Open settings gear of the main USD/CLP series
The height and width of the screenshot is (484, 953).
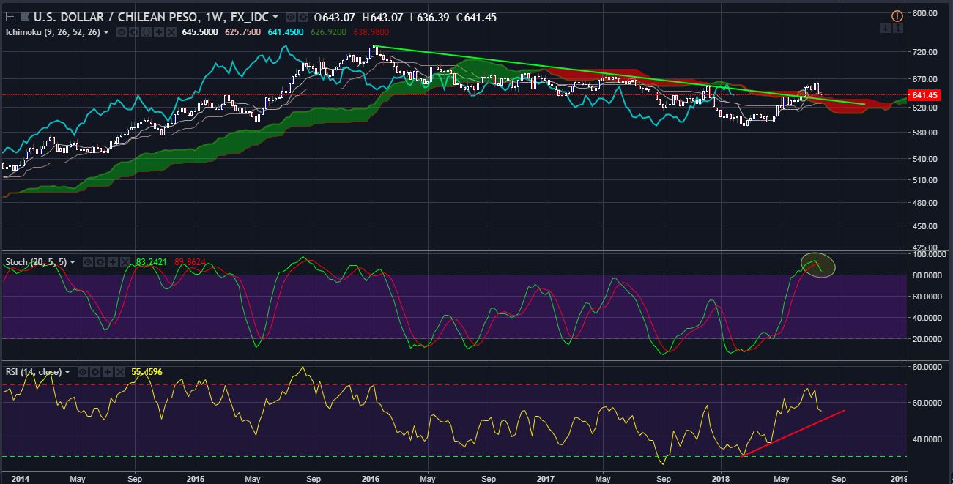click(x=303, y=17)
